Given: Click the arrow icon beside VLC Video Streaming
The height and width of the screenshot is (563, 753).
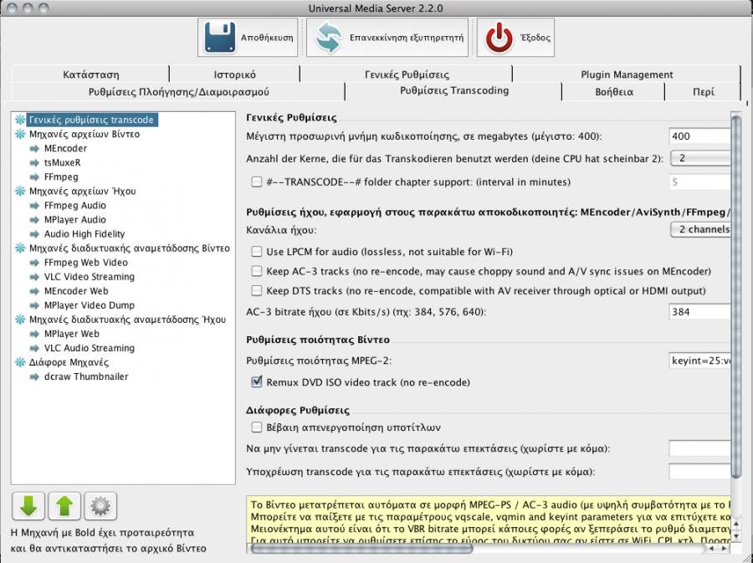Looking at the screenshot, I should tap(34, 277).
